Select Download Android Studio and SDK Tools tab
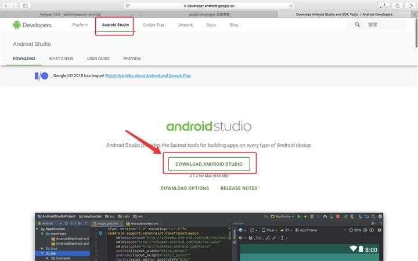The height and width of the screenshot is (261, 418). click(344, 14)
